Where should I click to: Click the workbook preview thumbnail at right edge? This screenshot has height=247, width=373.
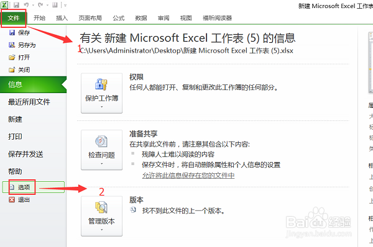coord(371,62)
